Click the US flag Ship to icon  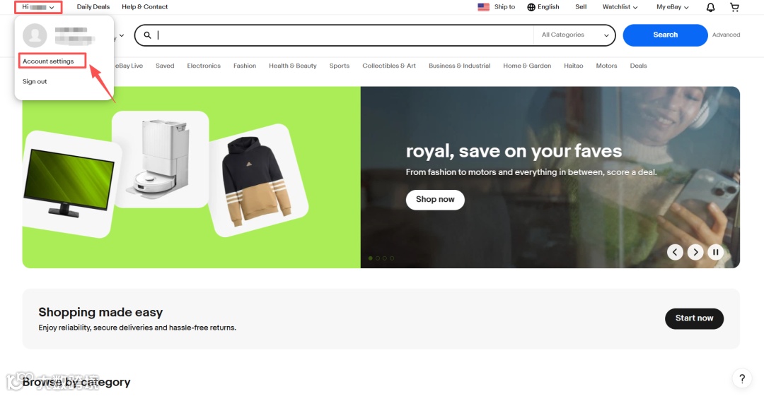click(x=483, y=7)
